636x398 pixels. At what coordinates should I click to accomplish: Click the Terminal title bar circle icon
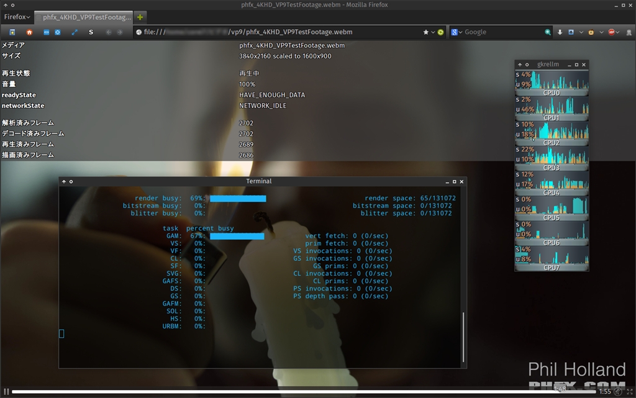[x=71, y=181]
